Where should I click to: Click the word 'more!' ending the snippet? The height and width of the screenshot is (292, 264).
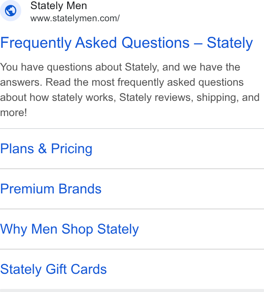[14, 113]
